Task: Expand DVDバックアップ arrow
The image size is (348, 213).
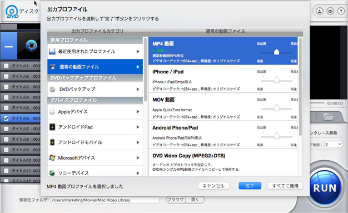Action: pyautogui.click(x=138, y=90)
